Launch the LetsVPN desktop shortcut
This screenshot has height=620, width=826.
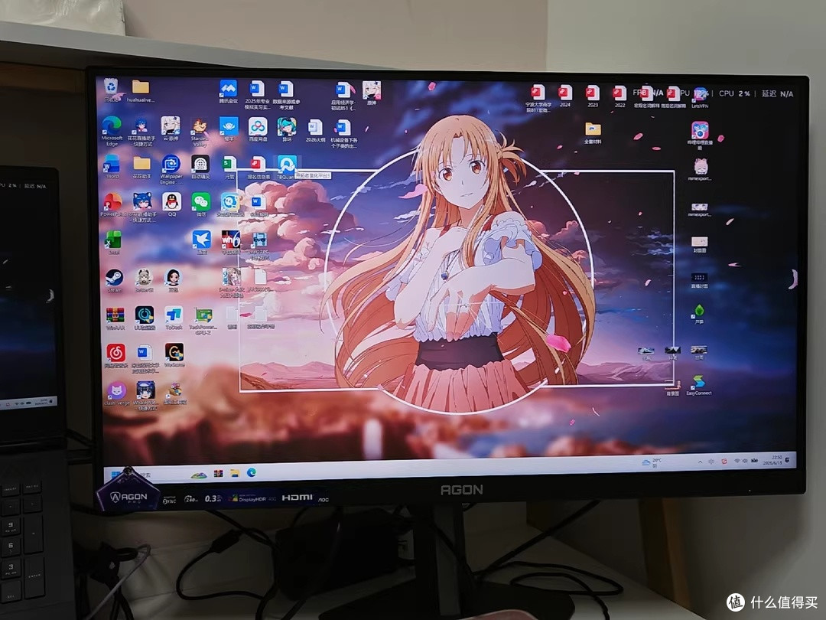(700, 98)
